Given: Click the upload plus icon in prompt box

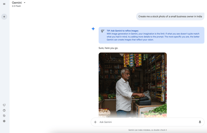Looking at the screenshot, I should click(x=95, y=122).
